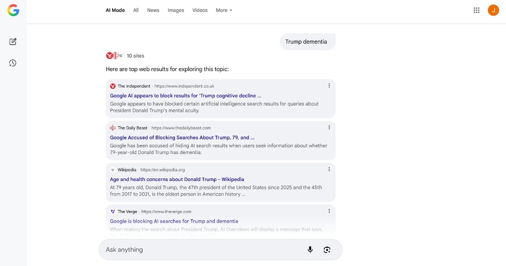Click the thedailybeast.com URL text

point(181,128)
